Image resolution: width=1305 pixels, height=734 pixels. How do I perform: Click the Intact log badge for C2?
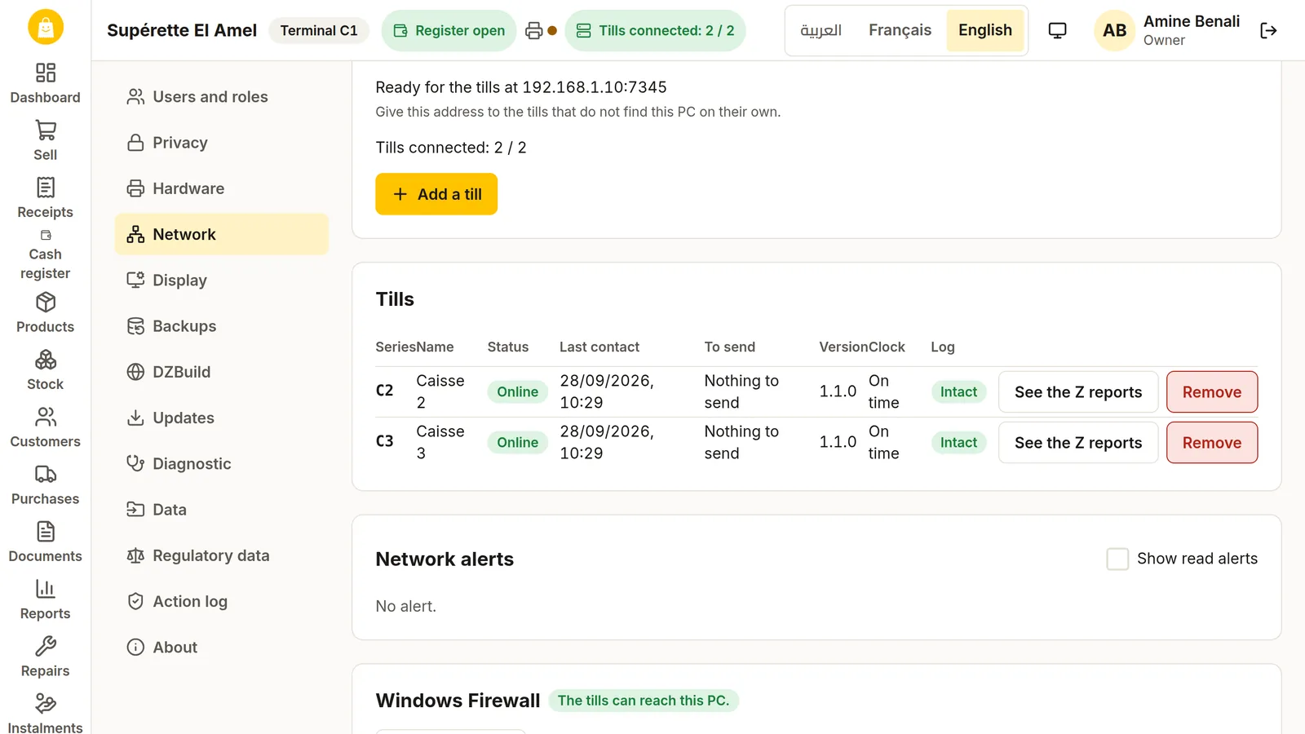tap(958, 392)
